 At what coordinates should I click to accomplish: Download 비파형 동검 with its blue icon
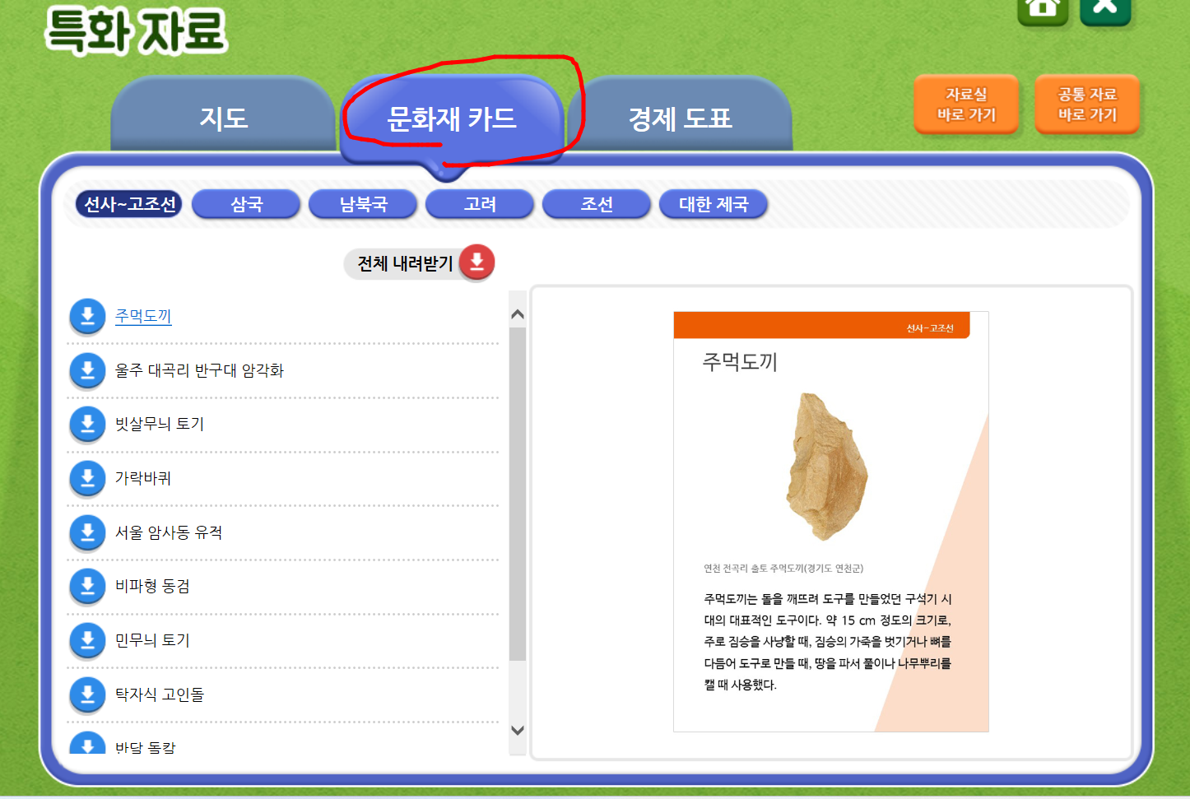[87, 587]
